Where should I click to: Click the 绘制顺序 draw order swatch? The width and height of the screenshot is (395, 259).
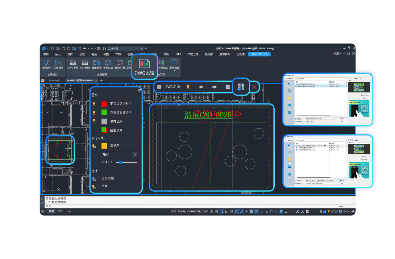click(104, 130)
